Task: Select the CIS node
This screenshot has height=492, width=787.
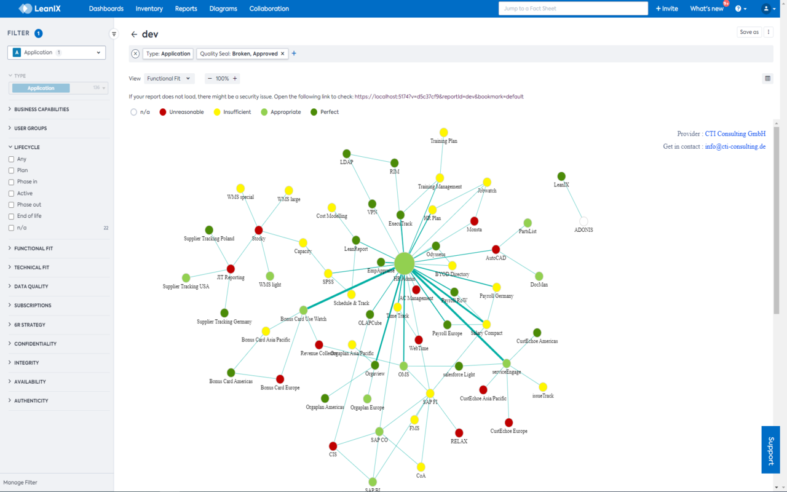Action: (x=333, y=446)
